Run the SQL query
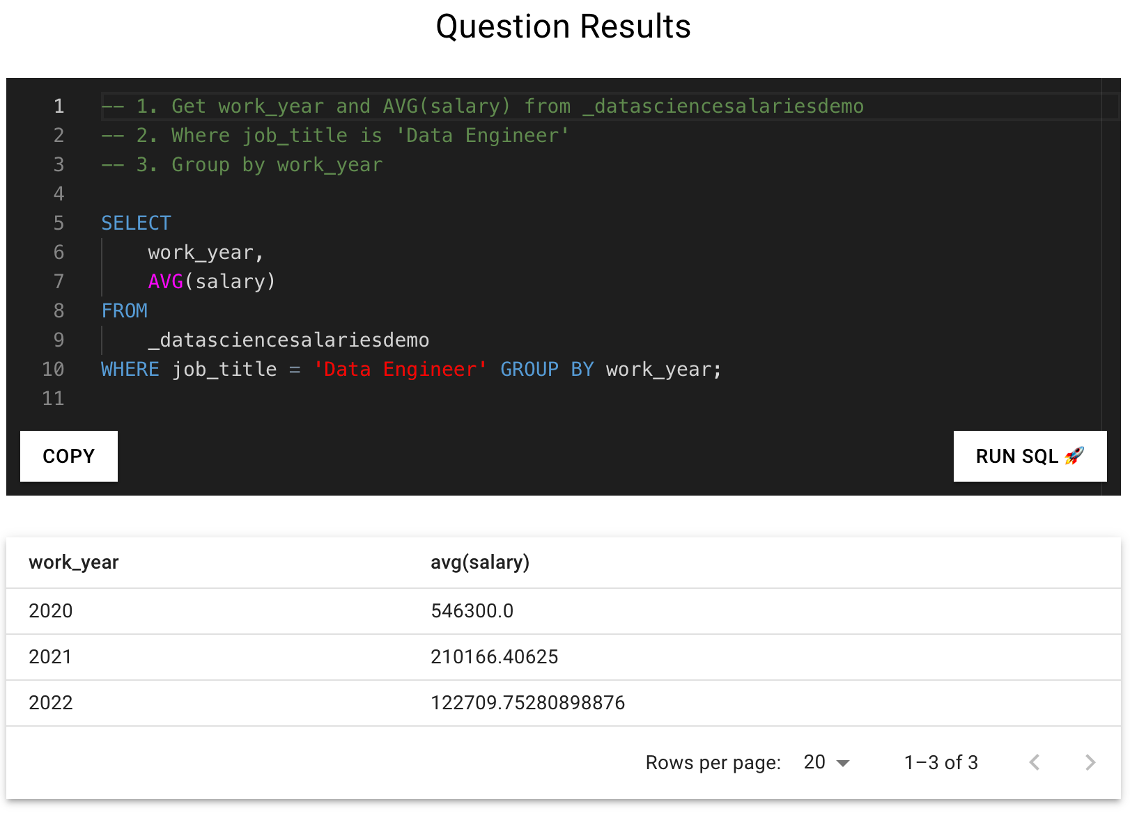1130x813 pixels. 1030,457
